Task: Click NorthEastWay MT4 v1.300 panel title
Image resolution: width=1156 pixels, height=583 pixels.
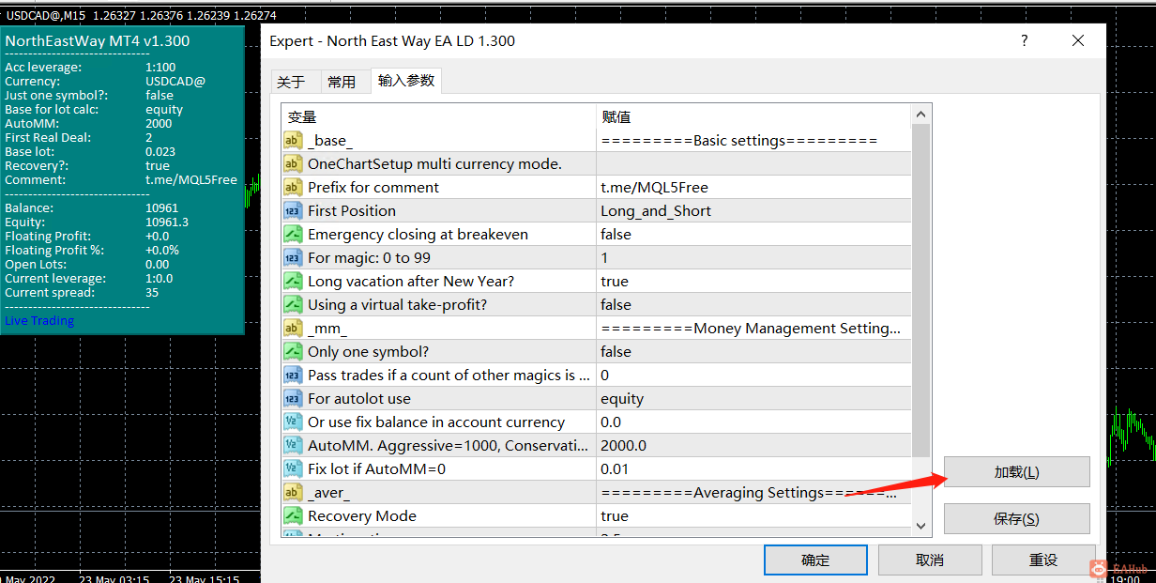Action: (98, 41)
